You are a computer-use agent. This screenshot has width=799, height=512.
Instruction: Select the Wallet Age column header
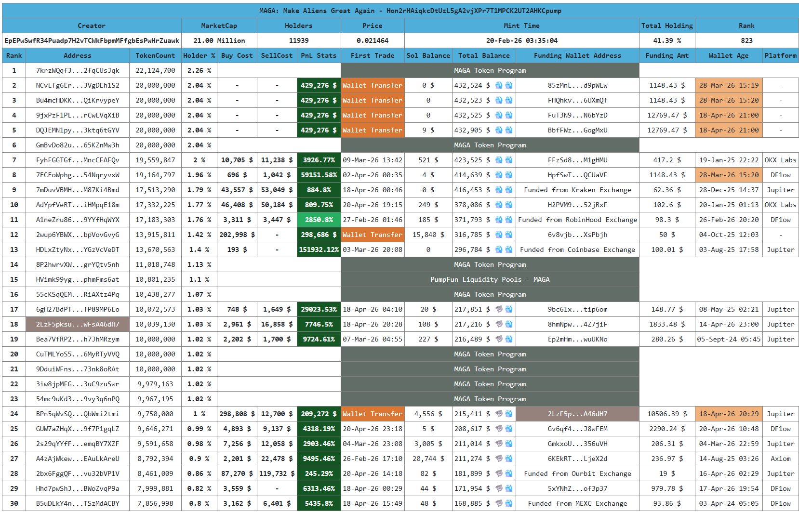coord(728,55)
